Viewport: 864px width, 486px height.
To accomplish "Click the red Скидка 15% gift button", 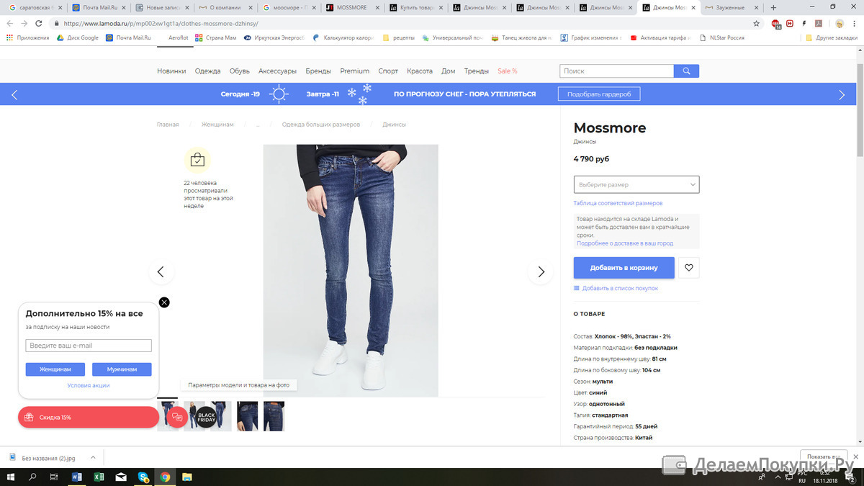I will [88, 417].
